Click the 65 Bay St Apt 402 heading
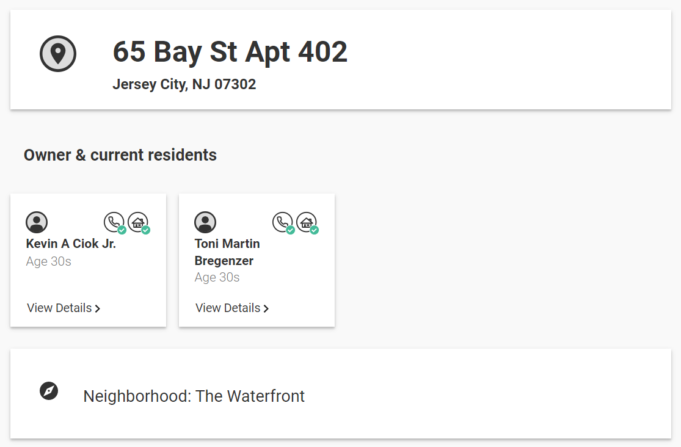The image size is (681, 447). pyautogui.click(x=230, y=52)
